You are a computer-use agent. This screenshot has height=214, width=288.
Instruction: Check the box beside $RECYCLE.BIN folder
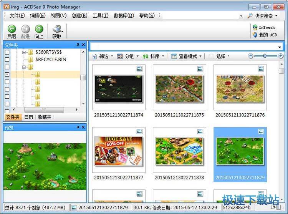pyautogui.click(x=7, y=60)
